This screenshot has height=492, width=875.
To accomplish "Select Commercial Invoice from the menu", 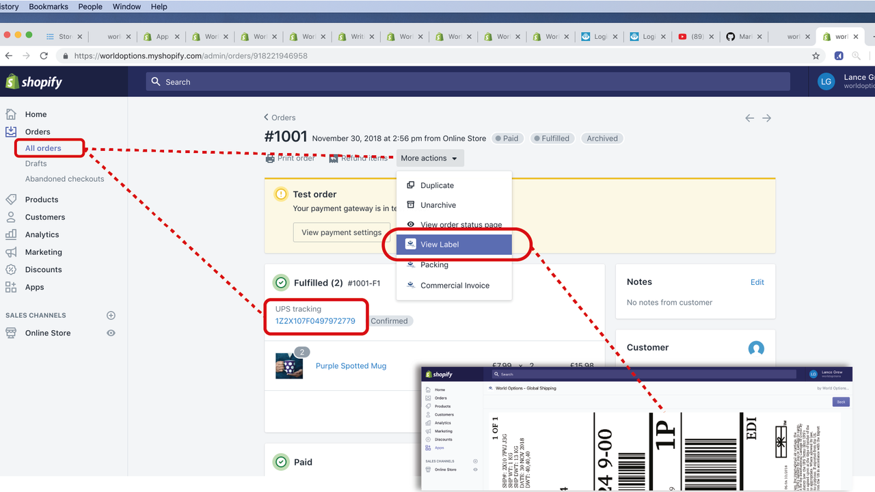I will click(455, 286).
